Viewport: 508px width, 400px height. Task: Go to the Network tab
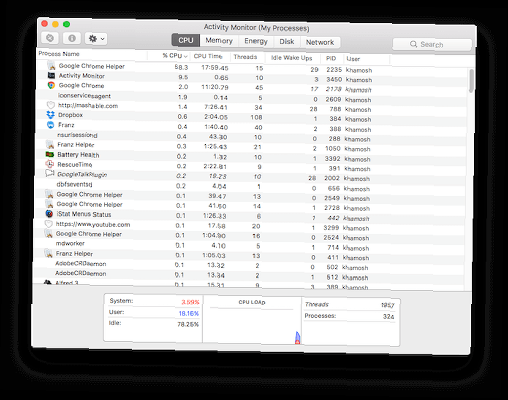[x=320, y=42]
